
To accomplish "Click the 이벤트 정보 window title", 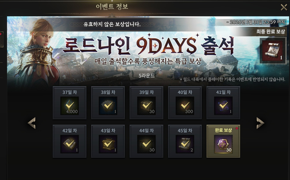I will 112,7.
